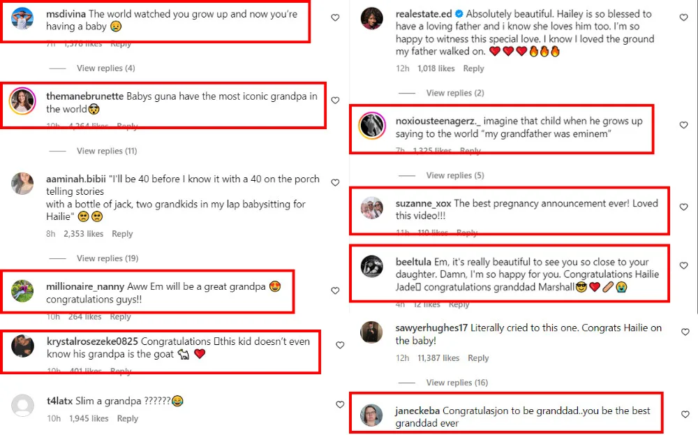
Task: Like suzanne_xox's comment
Action: coord(684,207)
